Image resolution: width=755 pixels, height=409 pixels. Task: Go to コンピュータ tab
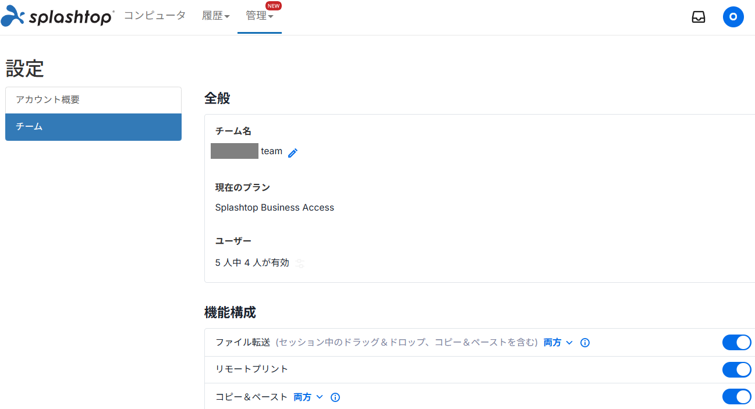155,16
